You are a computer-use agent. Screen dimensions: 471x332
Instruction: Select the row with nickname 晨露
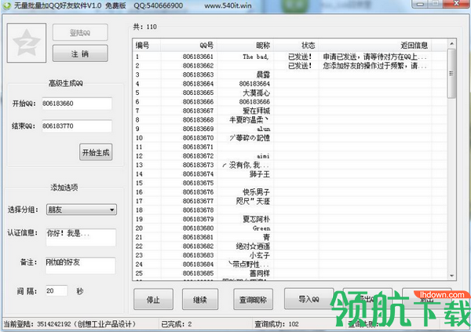[290, 75]
